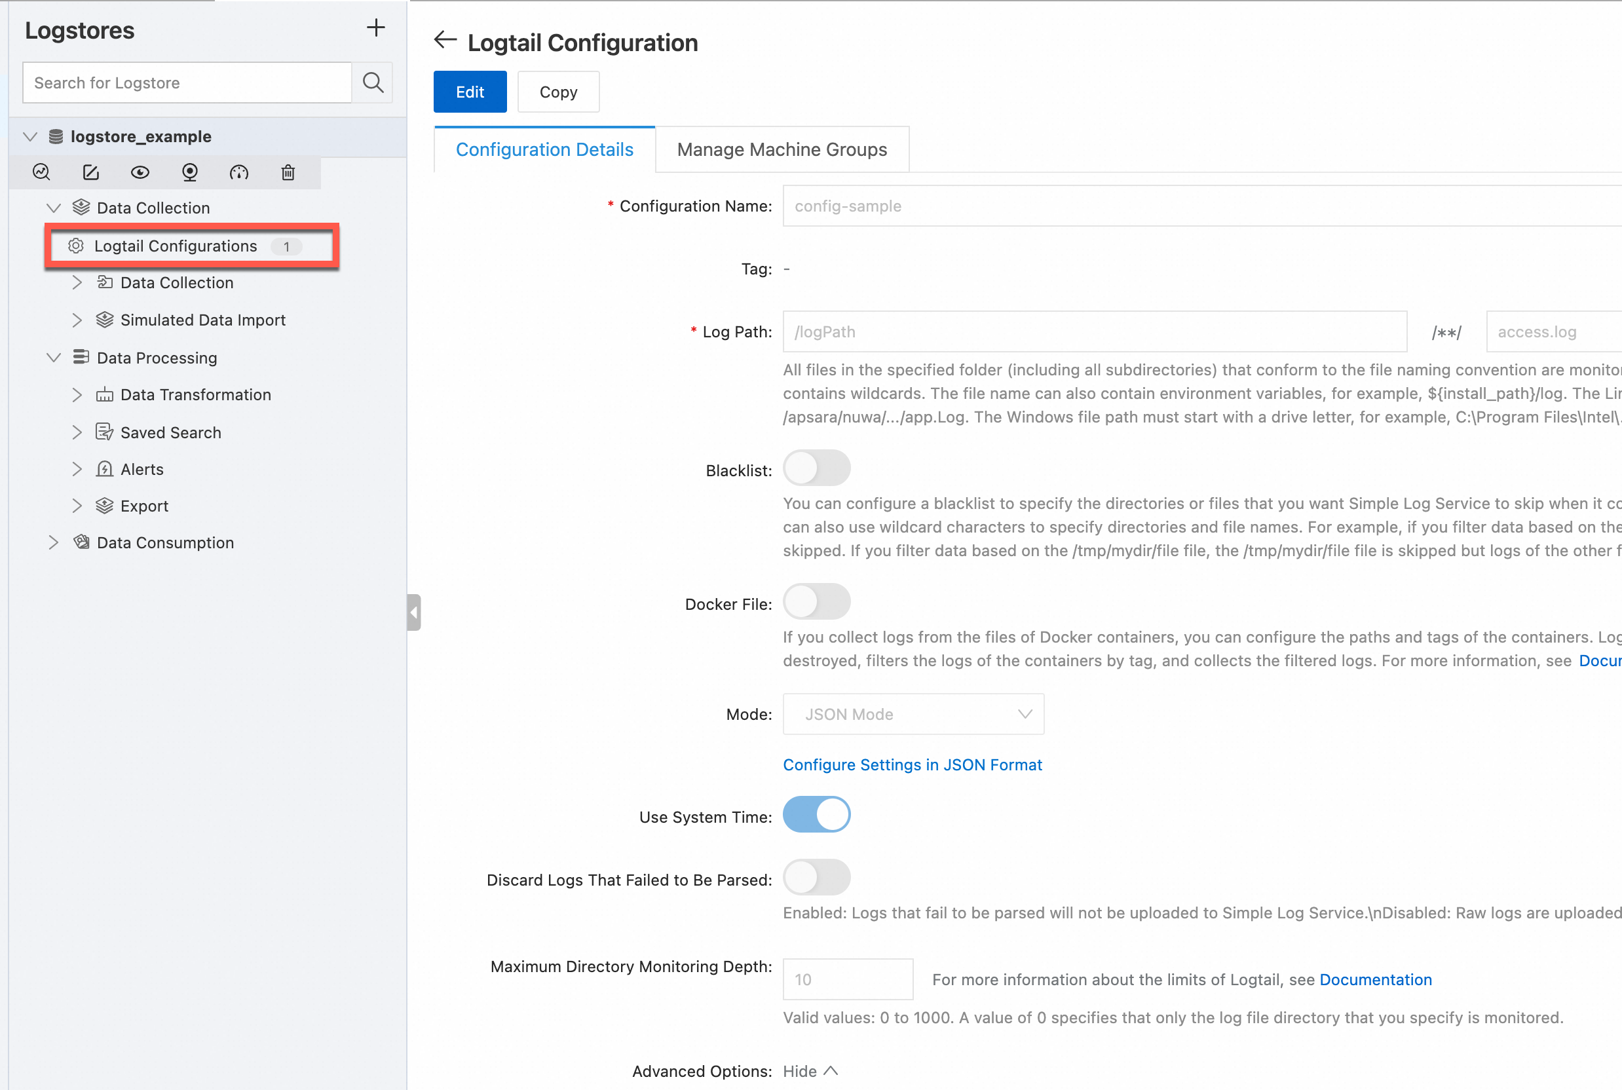Click the modify Logstore pencil icon
This screenshot has width=1622, height=1090.
91,172
